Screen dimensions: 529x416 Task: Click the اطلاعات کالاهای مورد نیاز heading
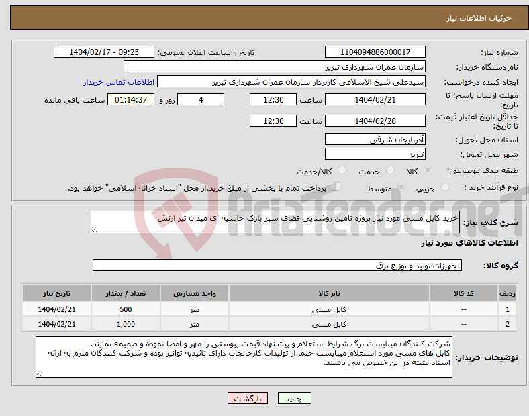click(469, 243)
